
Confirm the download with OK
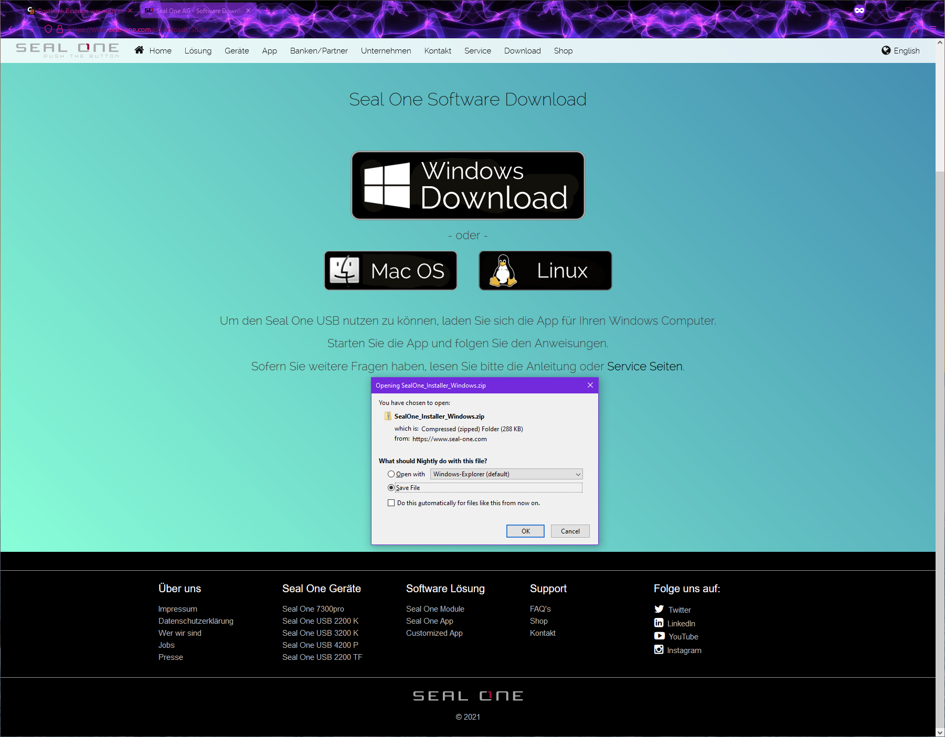[525, 531]
